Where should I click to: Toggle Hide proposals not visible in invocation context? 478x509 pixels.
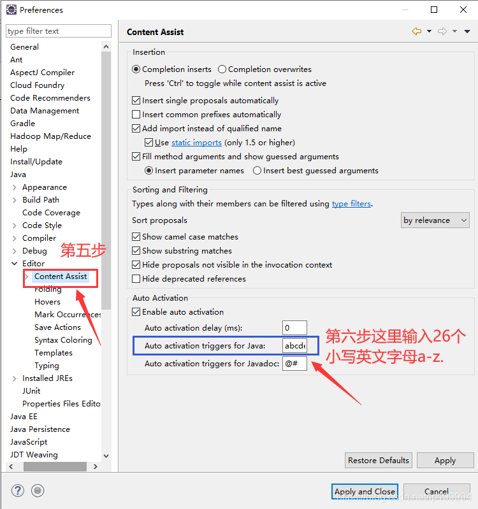pos(136,265)
